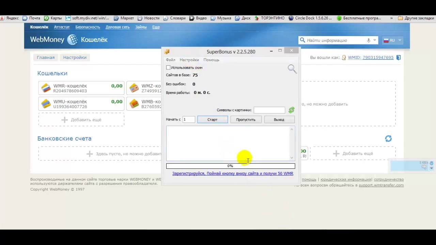Click the microphone icon in search field
436x245 pixels.
(x=369, y=40)
